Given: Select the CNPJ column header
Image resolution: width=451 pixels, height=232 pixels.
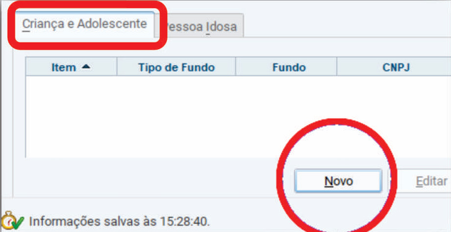Looking at the screenshot, I should [396, 67].
